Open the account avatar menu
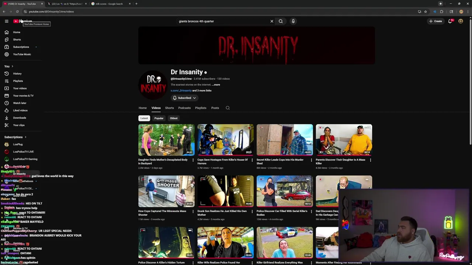Viewport: 472px width, 265px height. [461, 21]
